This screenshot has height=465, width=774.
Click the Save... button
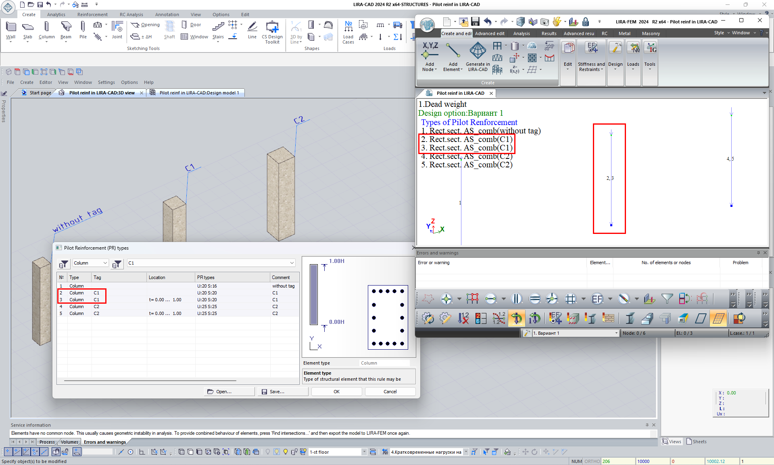coord(283,392)
